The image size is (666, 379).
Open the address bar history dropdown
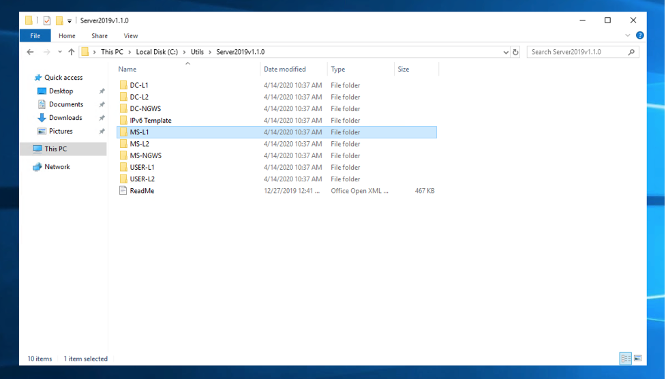pyautogui.click(x=506, y=52)
